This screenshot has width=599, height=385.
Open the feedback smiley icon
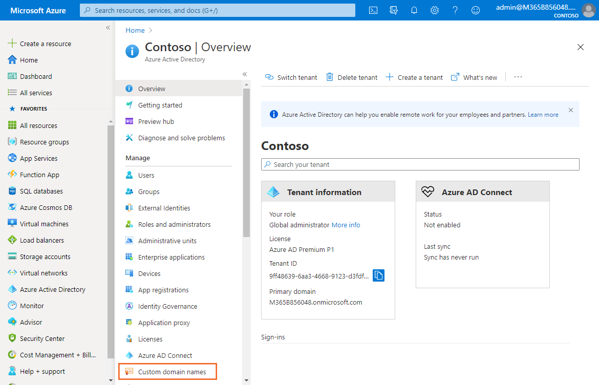pos(476,10)
